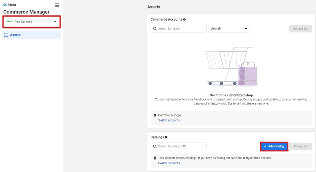Click the caret arrow beside WA-Connect

point(55,22)
